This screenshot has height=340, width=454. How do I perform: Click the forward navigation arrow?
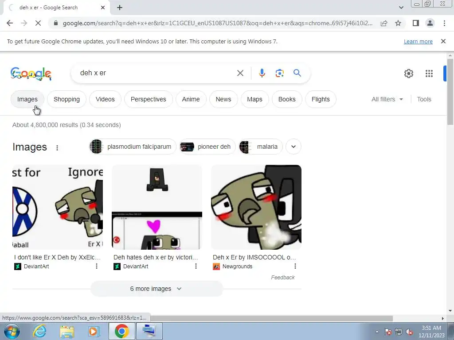[x=24, y=23]
